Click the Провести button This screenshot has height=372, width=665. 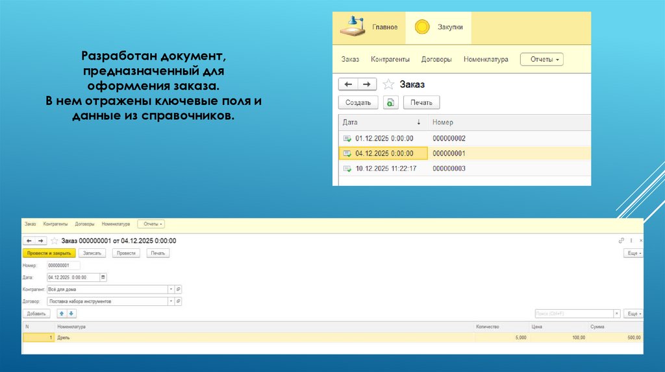pyautogui.click(x=126, y=253)
